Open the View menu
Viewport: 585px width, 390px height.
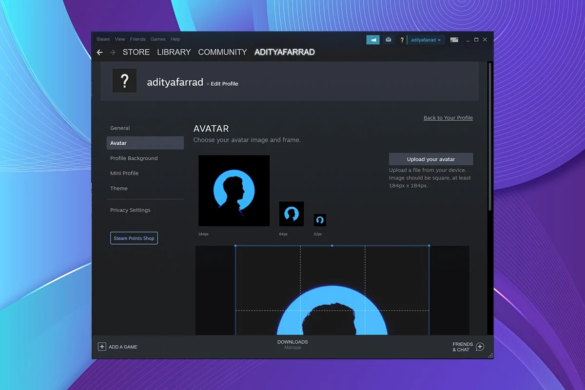pyautogui.click(x=120, y=39)
